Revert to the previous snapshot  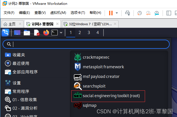pyautogui.click(x=148, y=13)
